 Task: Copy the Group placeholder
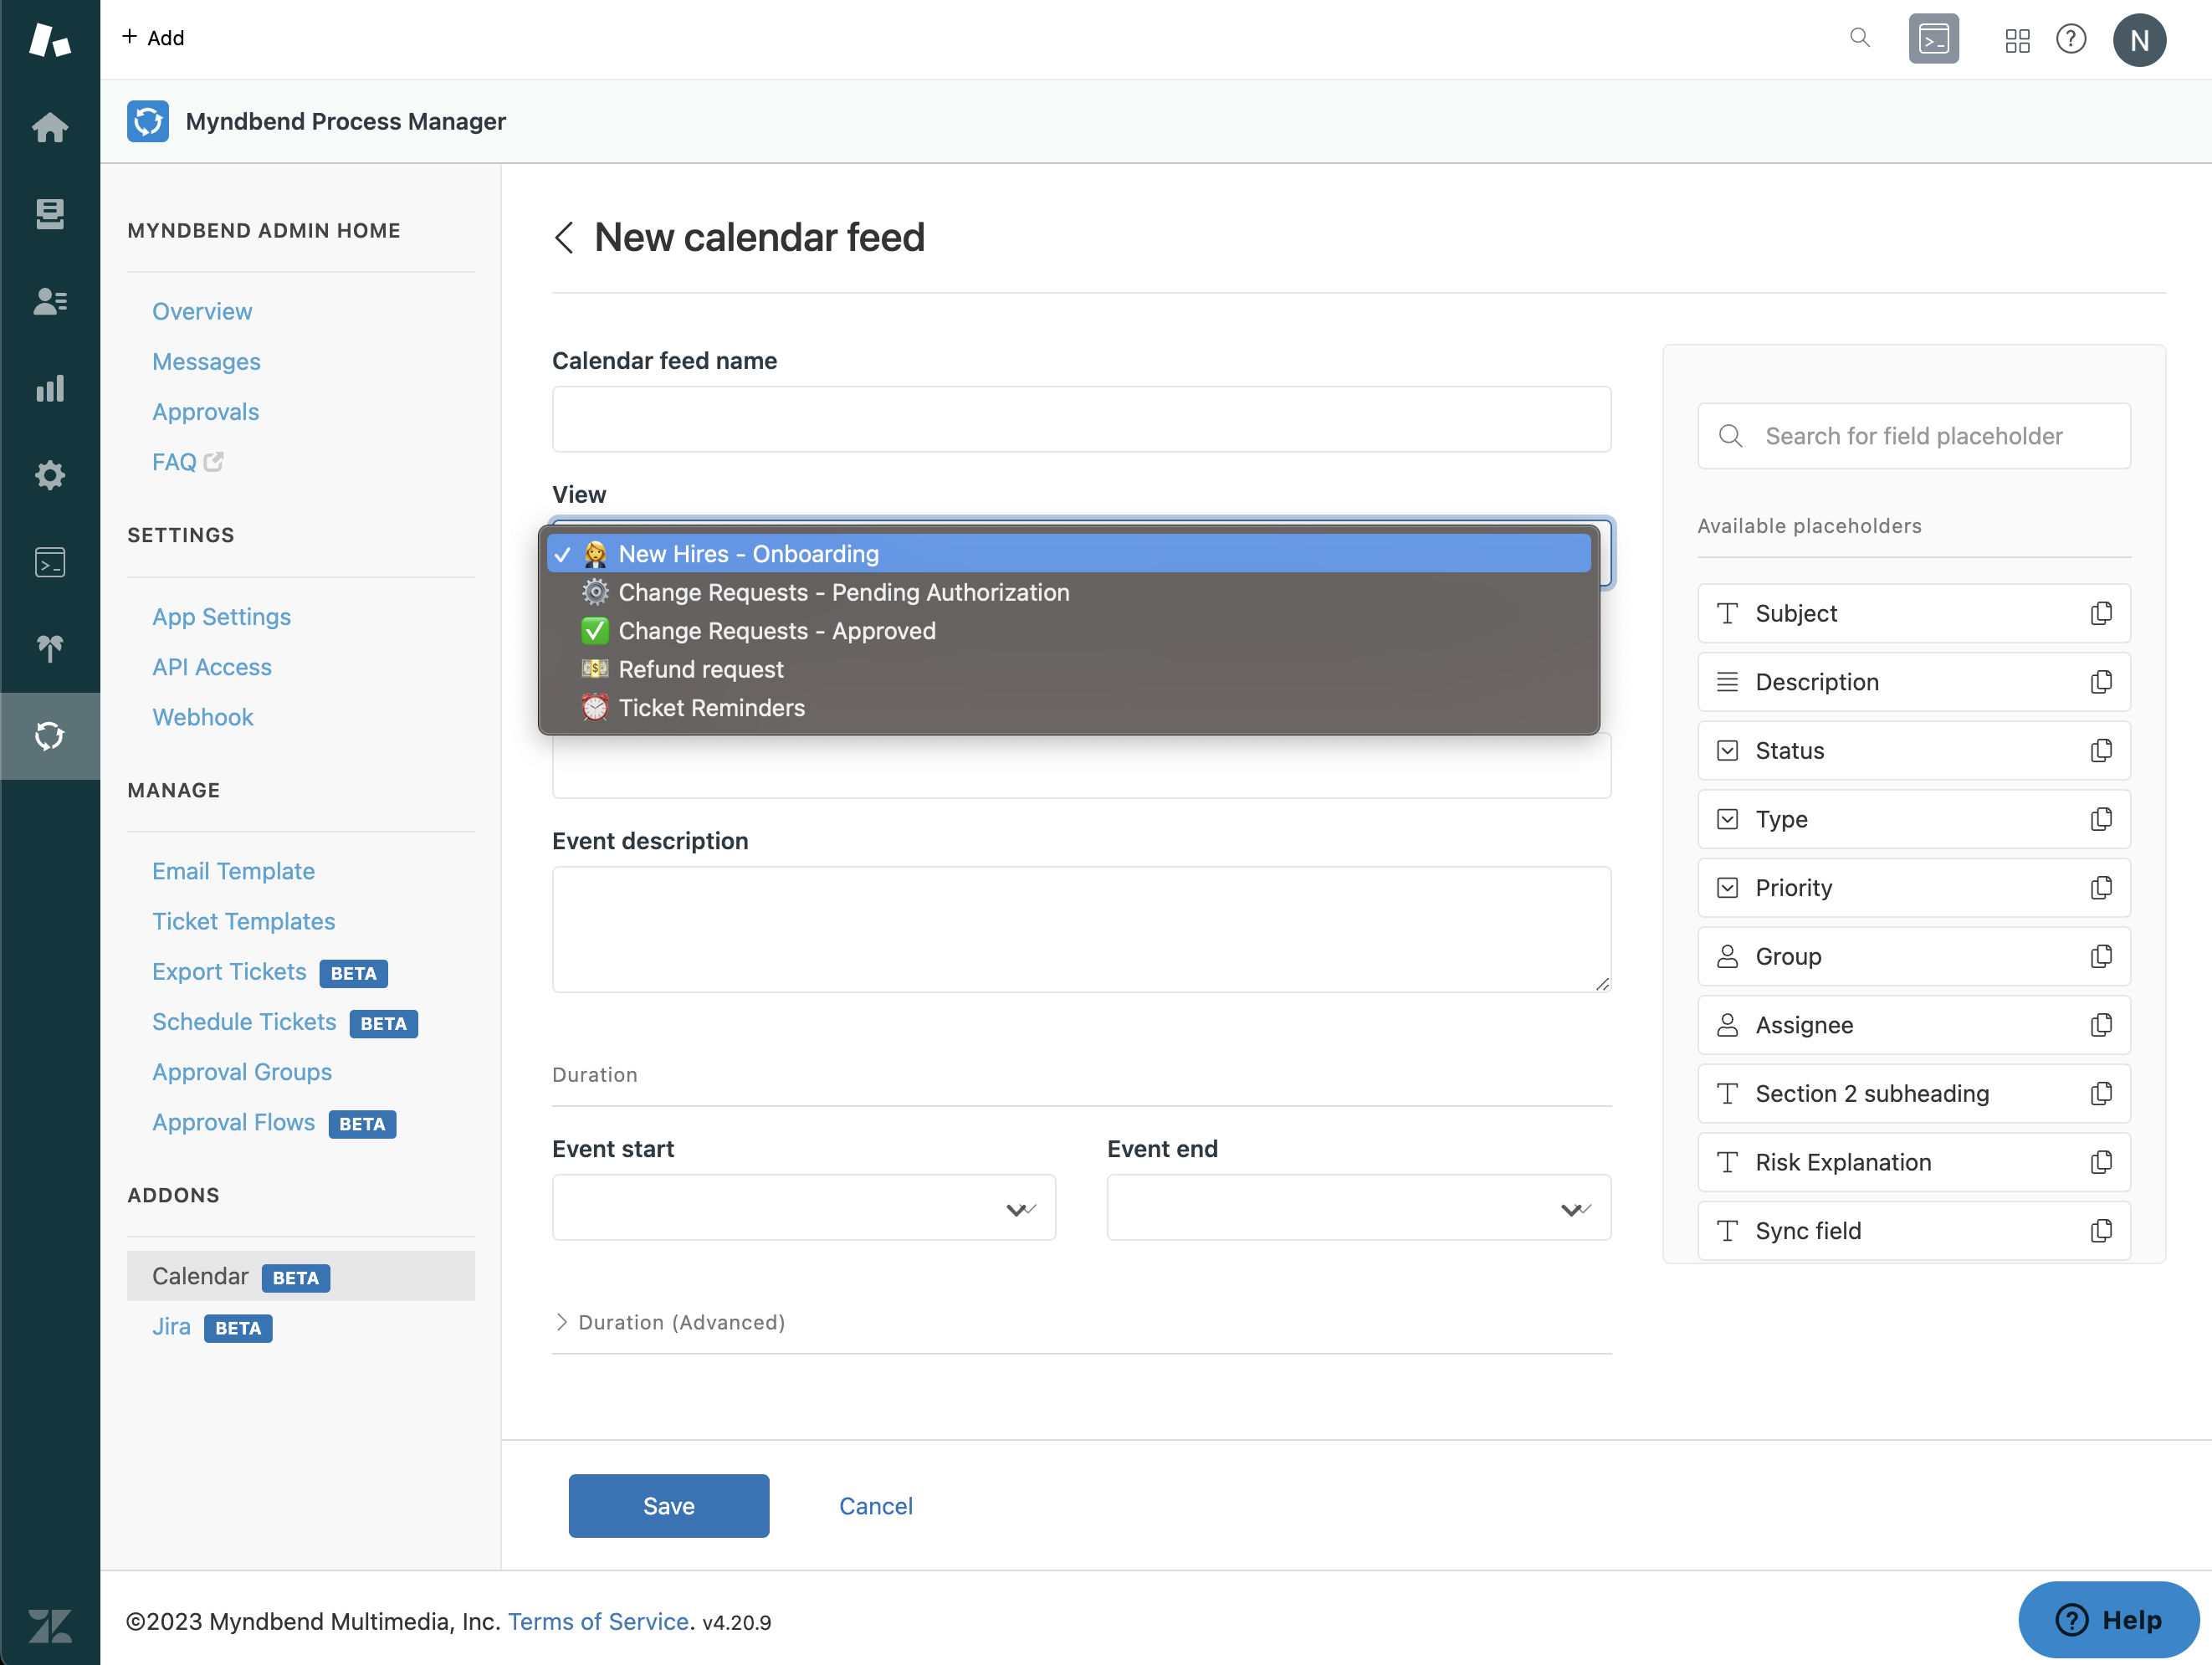[2101, 957]
